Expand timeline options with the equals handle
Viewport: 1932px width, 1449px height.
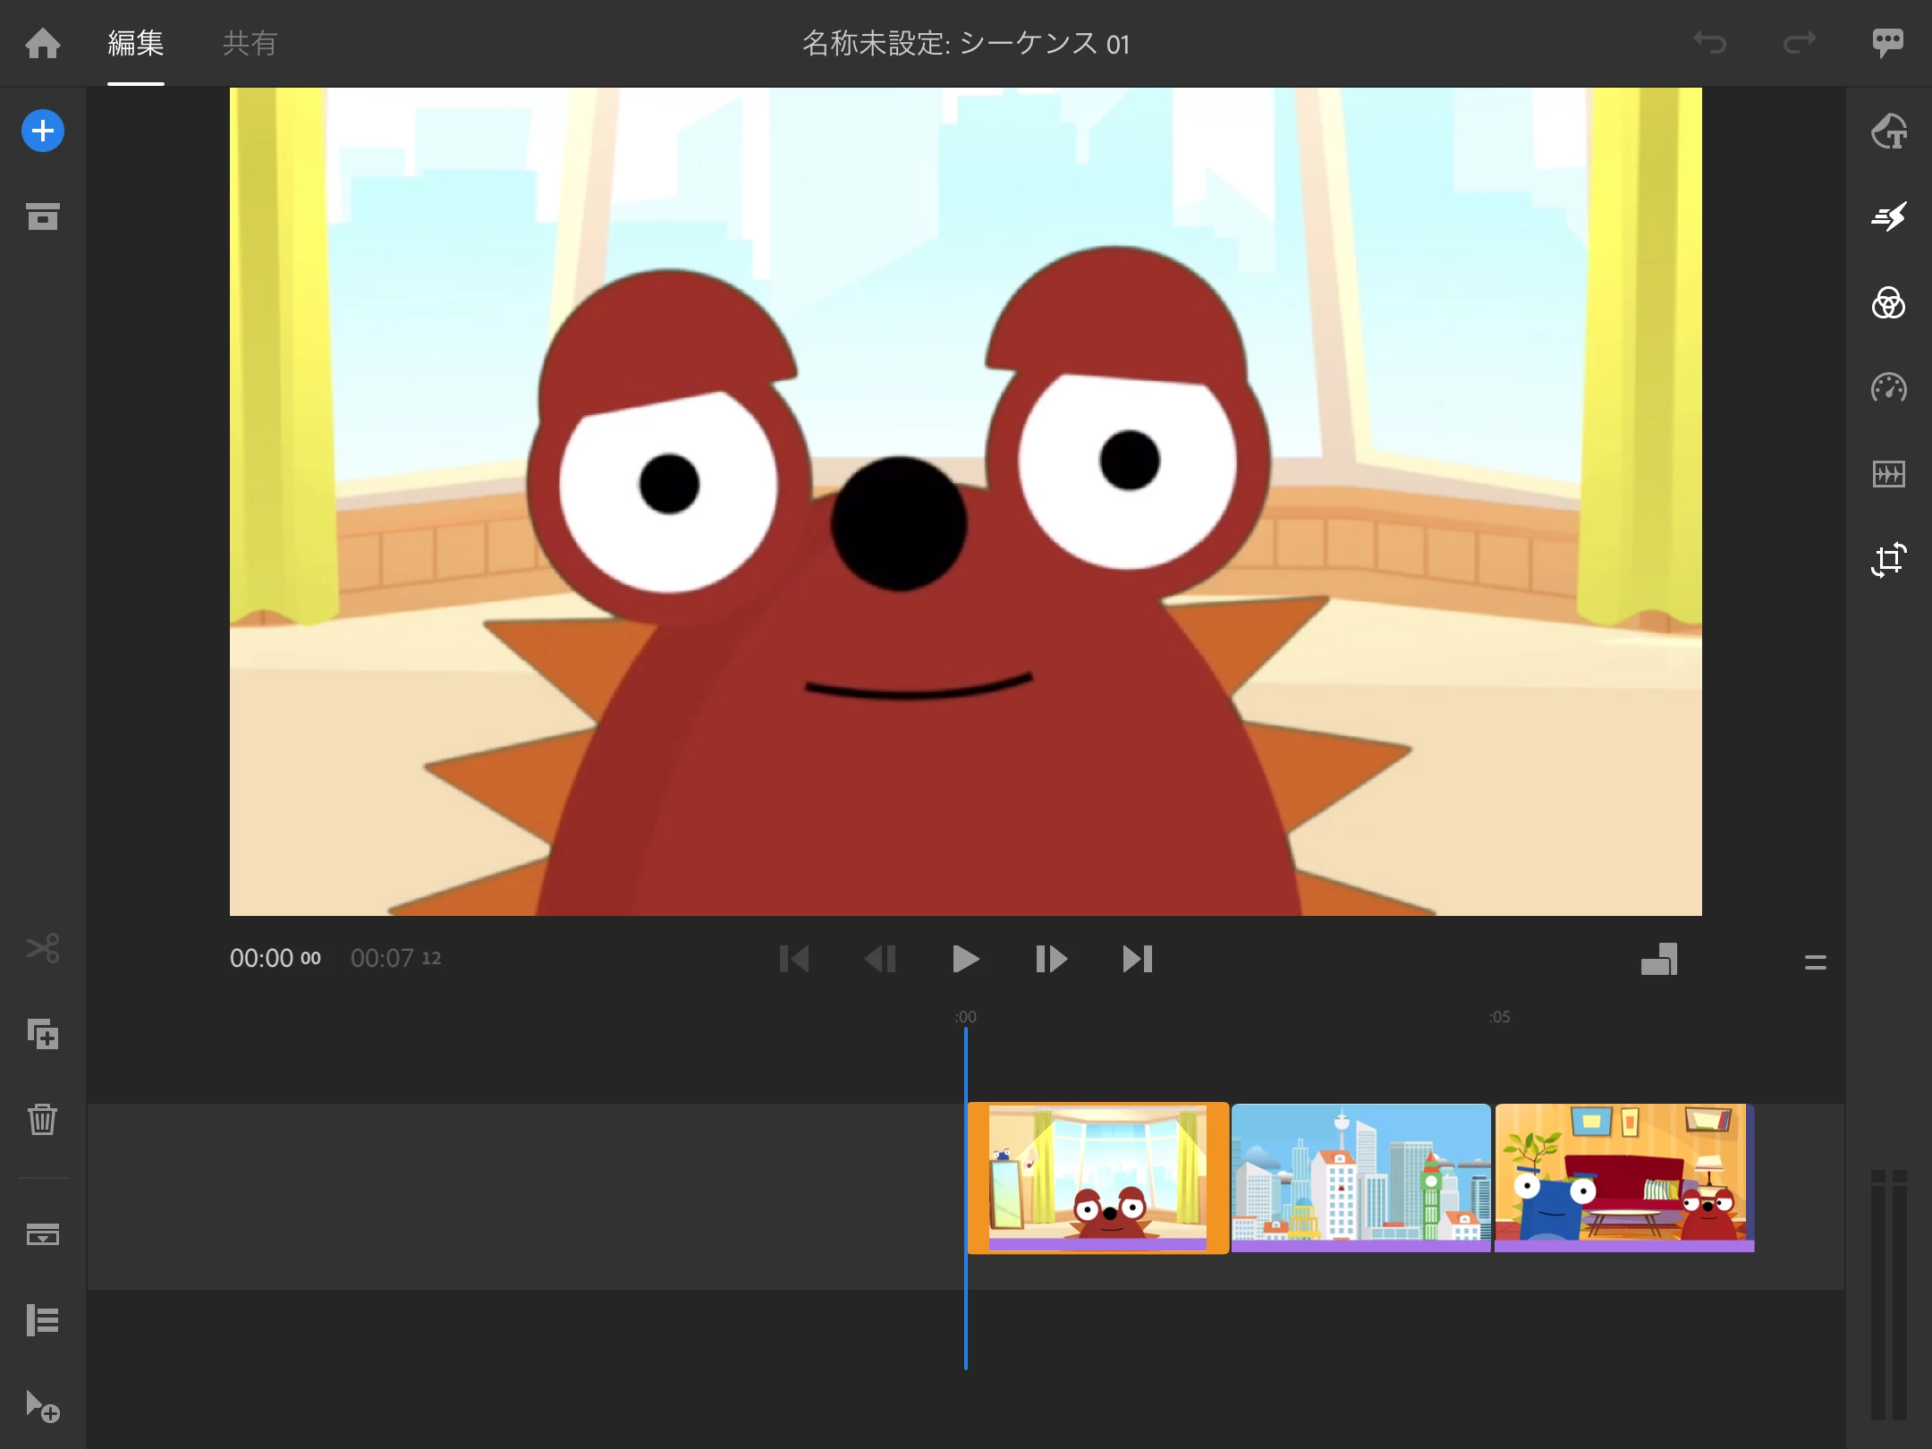pos(1815,962)
